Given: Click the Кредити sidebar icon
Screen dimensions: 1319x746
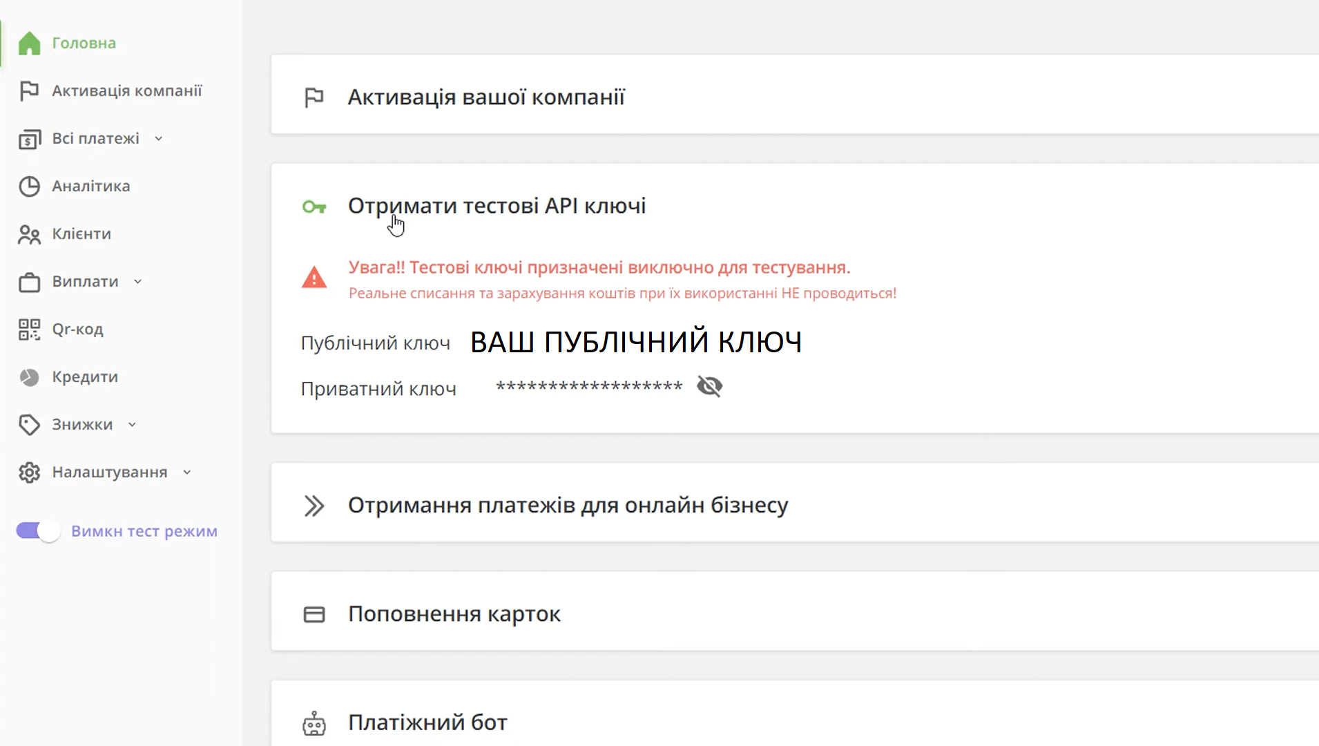Looking at the screenshot, I should point(29,377).
